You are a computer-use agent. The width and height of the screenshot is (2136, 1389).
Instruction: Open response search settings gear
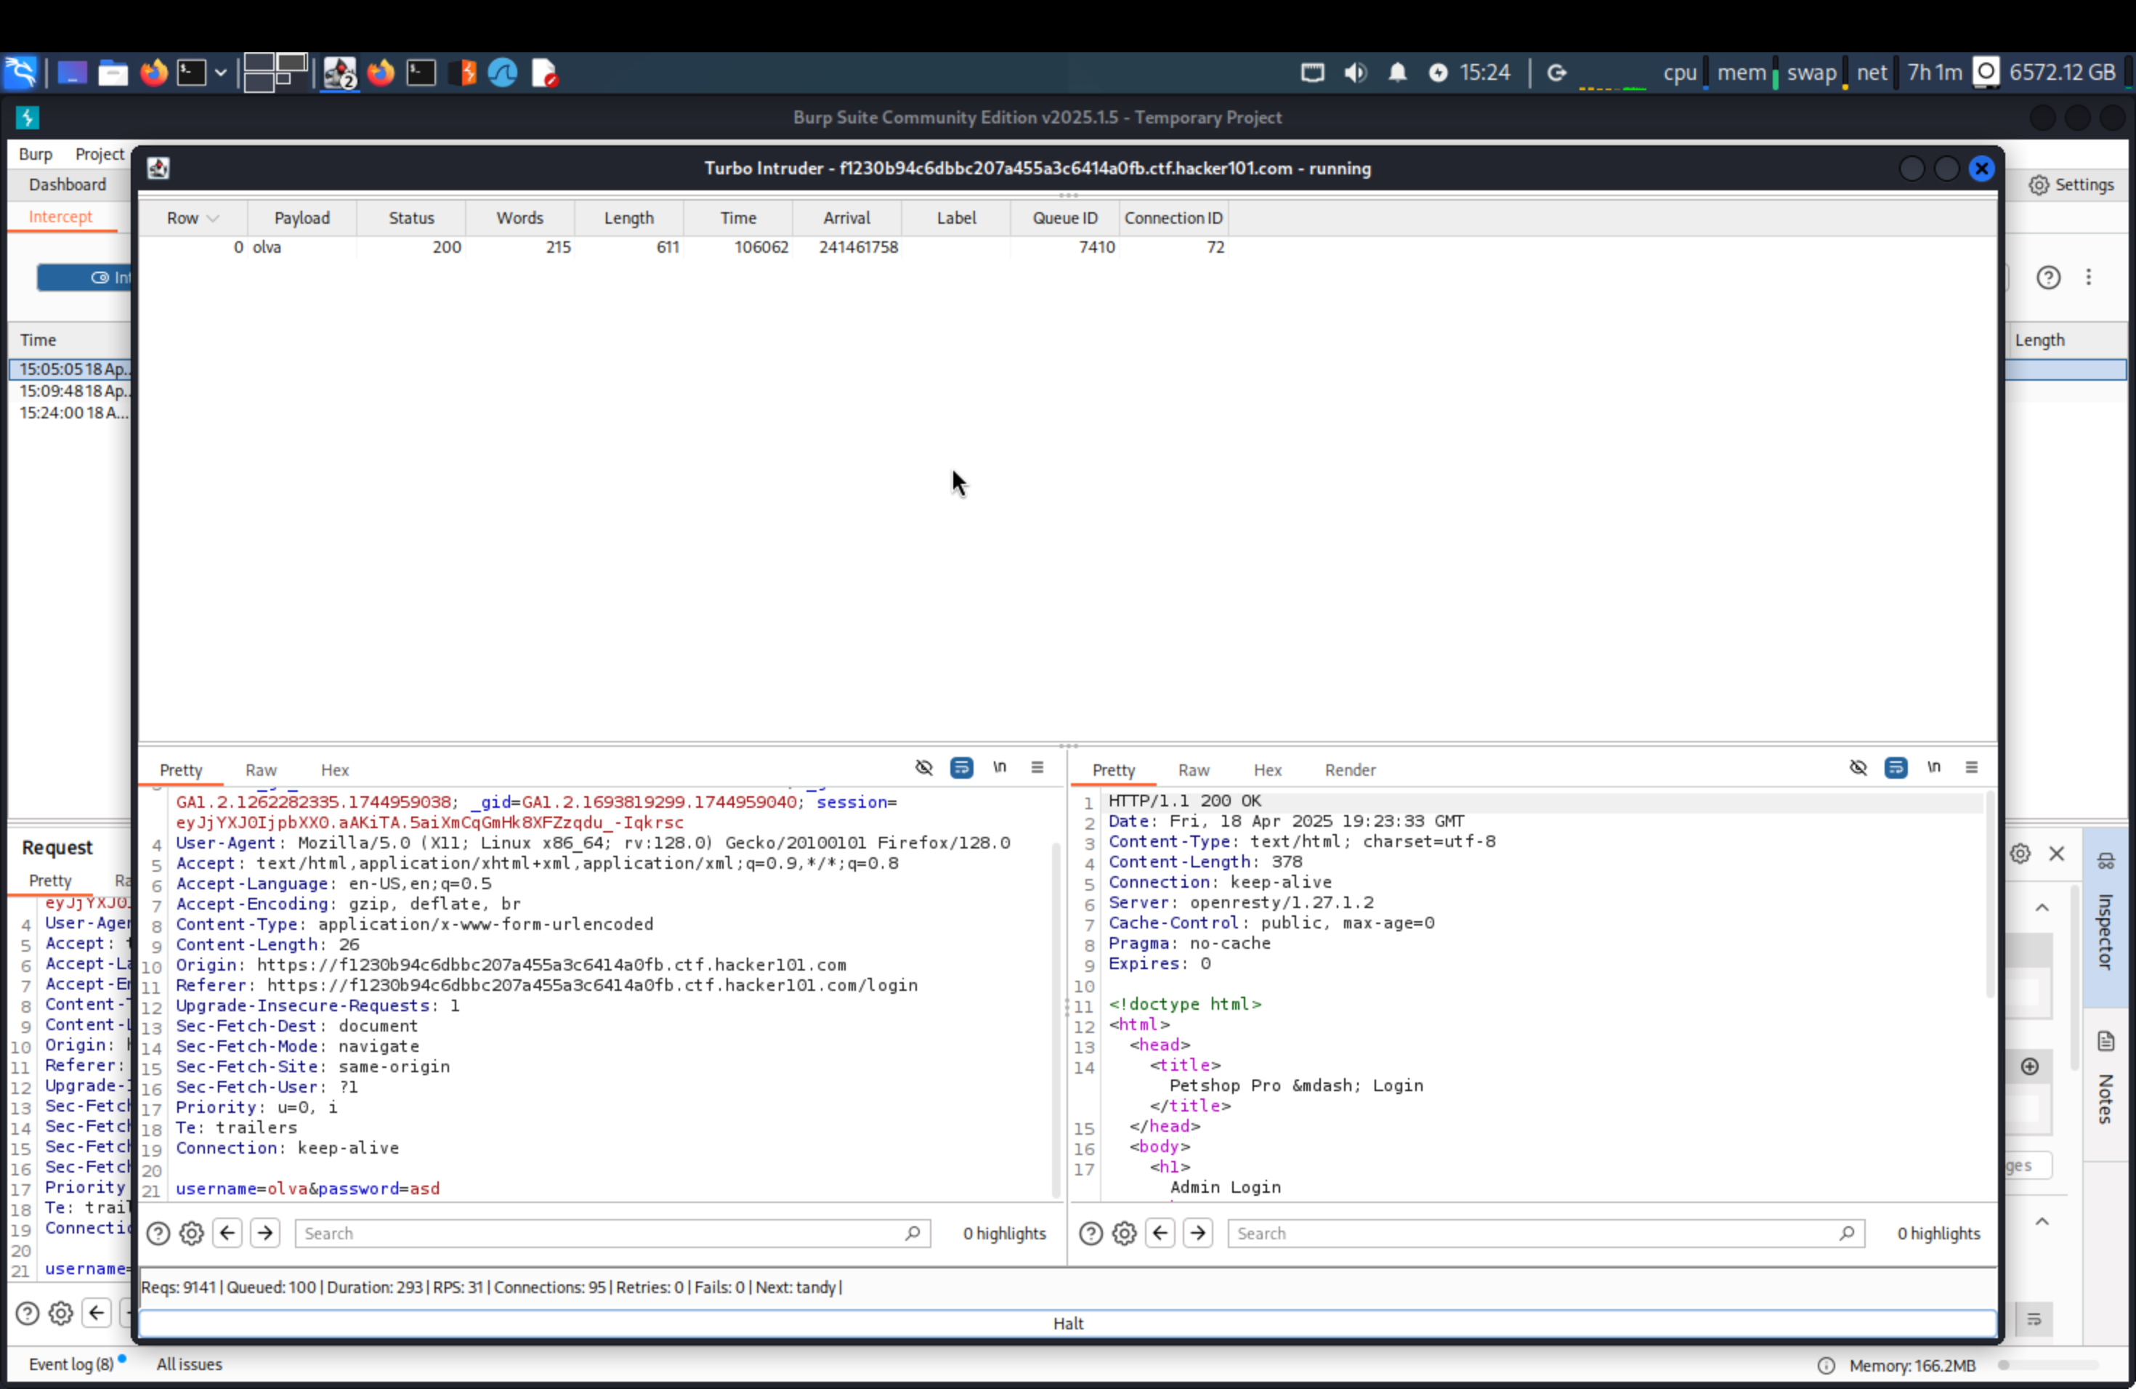click(x=1125, y=1234)
